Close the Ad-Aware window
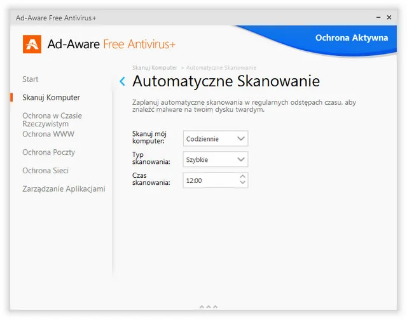The width and height of the screenshot is (407, 320). tap(389, 17)
